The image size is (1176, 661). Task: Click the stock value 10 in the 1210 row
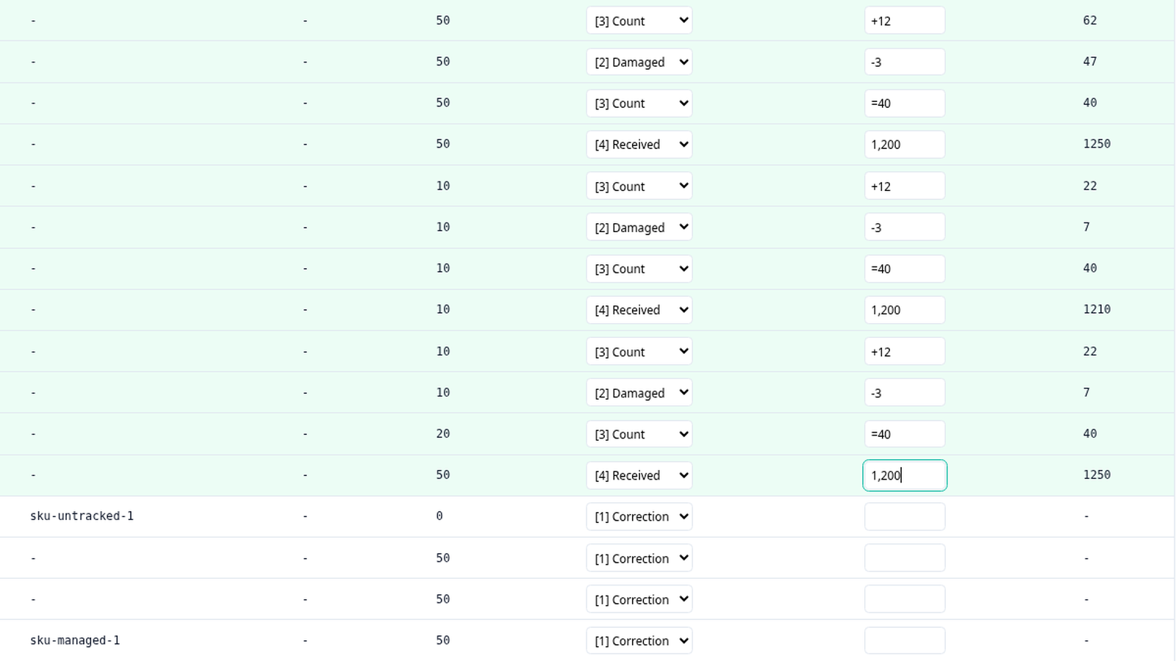click(x=442, y=309)
